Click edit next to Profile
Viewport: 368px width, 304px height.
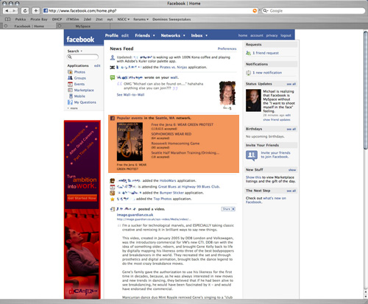pyautogui.click(x=125, y=35)
